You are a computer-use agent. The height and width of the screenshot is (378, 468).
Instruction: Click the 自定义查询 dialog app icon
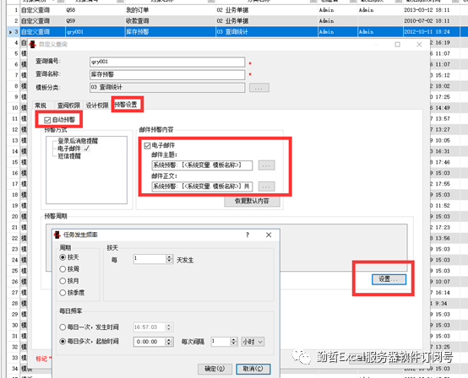[32, 45]
